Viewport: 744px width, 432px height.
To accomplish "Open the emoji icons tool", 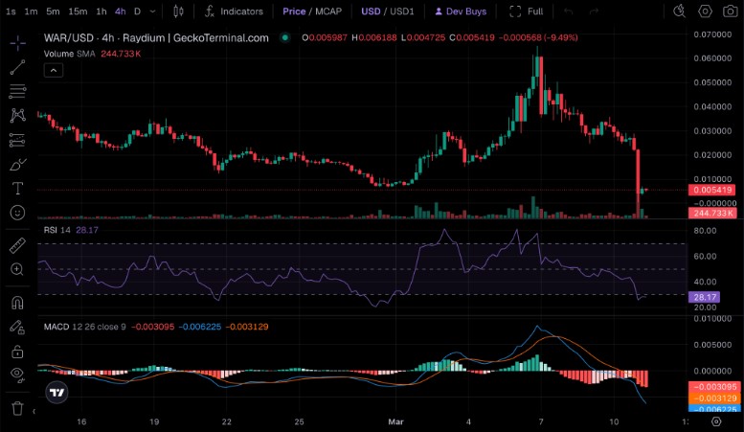I will [17, 213].
